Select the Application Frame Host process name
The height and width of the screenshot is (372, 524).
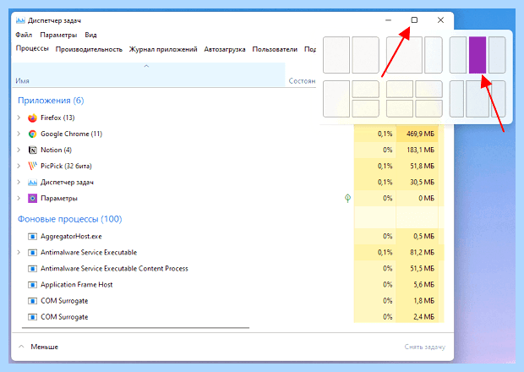(77, 285)
